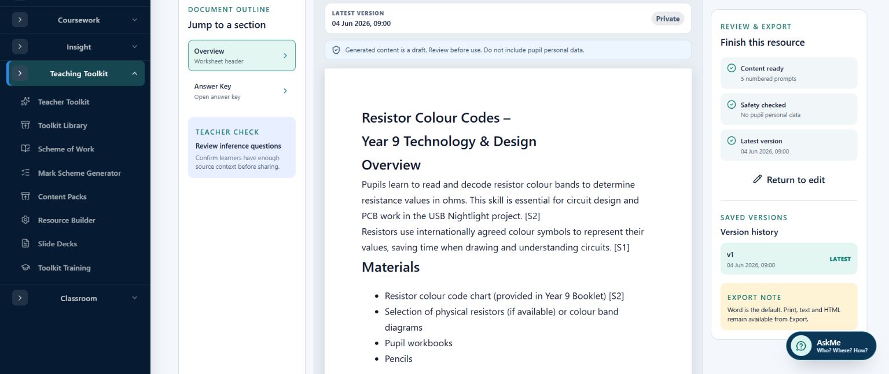Click the LATEST tag on v1
Image resolution: width=889 pixels, height=374 pixels.
click(840, 259)
